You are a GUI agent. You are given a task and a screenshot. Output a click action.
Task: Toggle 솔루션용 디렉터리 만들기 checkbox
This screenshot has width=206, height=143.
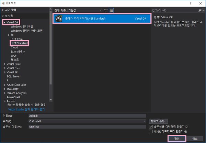pyautogui.click(x=151, y=127)
